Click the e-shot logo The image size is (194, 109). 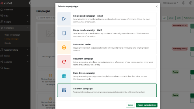[x=6, y=3]
